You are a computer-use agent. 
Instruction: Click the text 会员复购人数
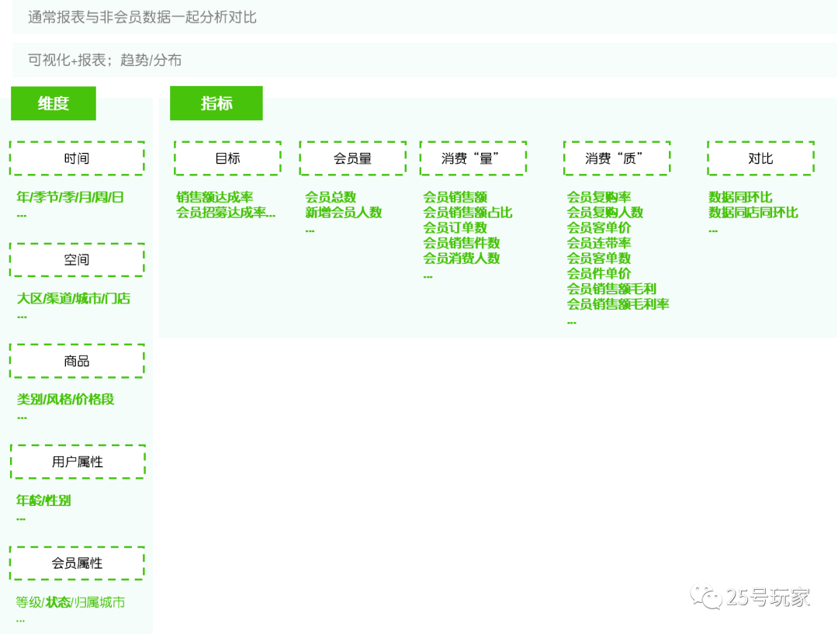coord(605,212)
